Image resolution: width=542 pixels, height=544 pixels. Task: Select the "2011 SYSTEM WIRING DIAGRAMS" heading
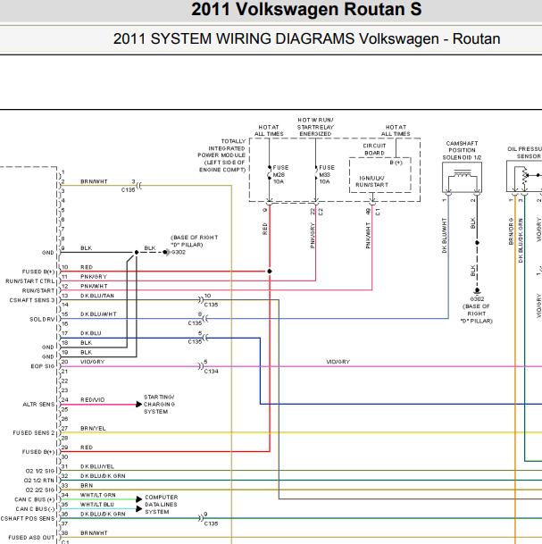(x=234, y=39)
